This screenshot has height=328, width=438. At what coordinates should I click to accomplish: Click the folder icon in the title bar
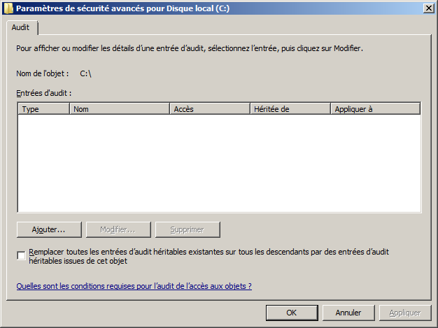coord(8,8)
